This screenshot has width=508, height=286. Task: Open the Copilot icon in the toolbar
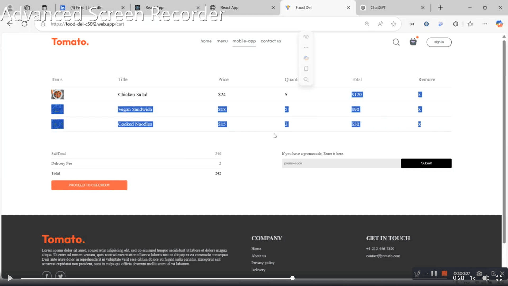499,24
